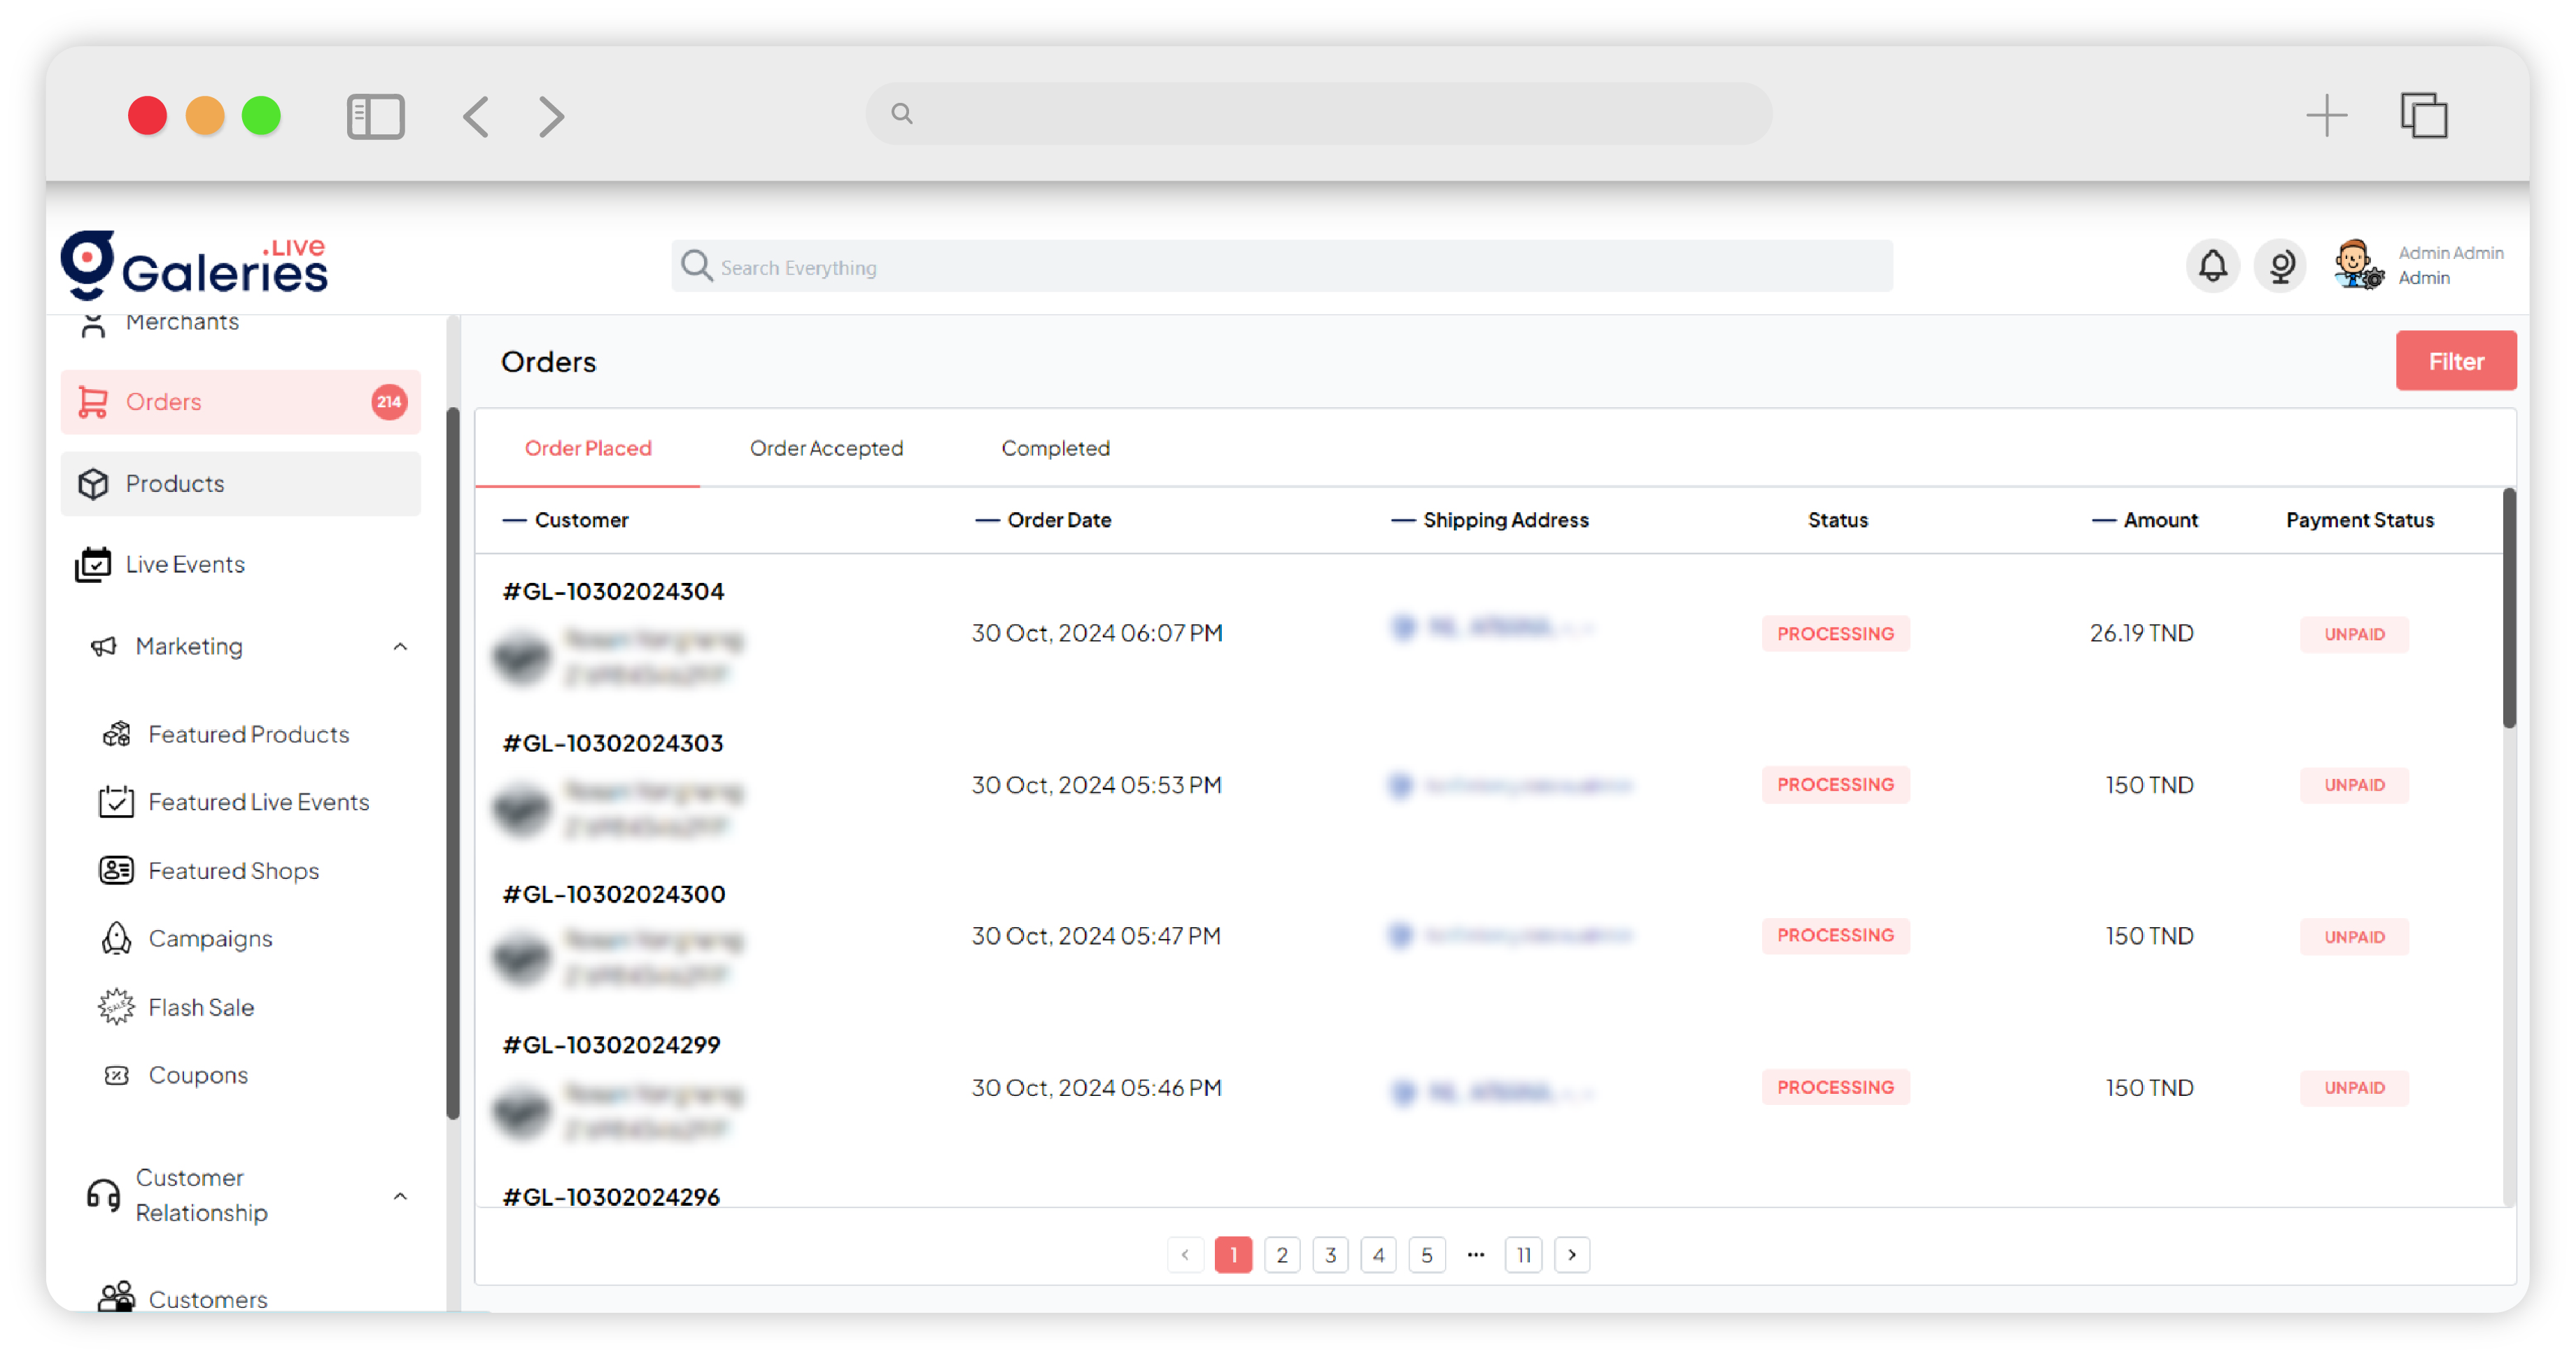Collapse the Marketing menu section
This screenshot has width=2576, height=1359.
point(400,647)
